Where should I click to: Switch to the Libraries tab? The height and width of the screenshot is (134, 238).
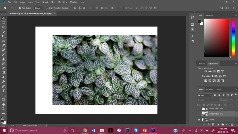(x=201, y=64)
